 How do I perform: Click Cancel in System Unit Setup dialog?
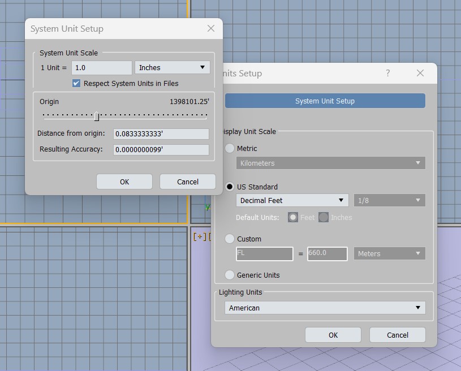point(188,182)
